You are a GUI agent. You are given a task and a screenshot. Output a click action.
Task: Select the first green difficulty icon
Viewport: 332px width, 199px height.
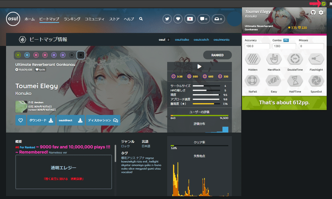pos(18,55)
